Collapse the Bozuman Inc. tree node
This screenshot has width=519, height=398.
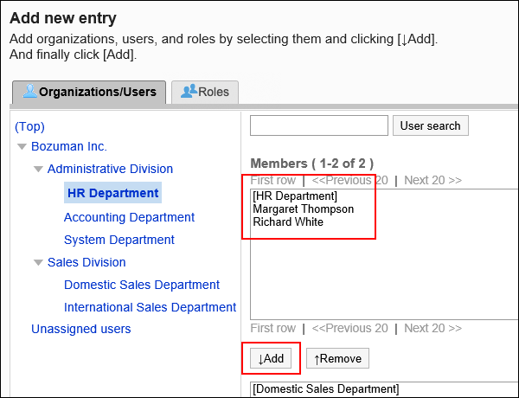point(22,147)
